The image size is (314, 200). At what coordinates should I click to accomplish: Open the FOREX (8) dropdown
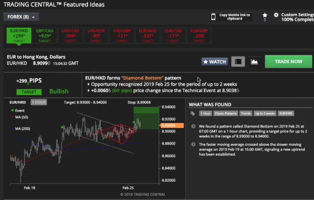[21, 17]
